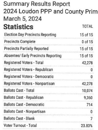98x130 pixels.
Task: Click the TOTAL column header
Action: tap(87, 26)
